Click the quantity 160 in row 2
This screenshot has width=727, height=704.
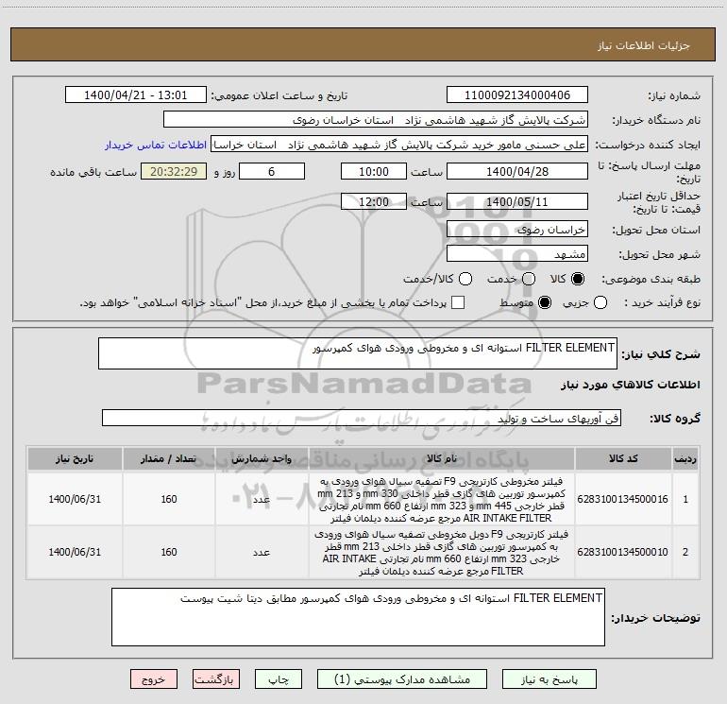pos(169,552)
